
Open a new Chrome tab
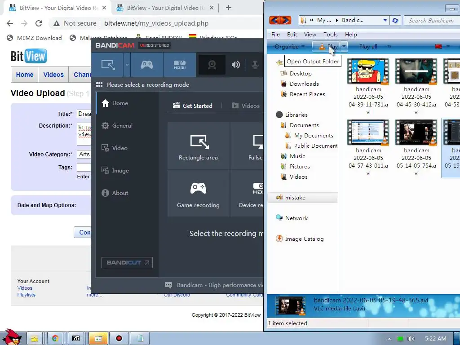(x=229, y=8)
